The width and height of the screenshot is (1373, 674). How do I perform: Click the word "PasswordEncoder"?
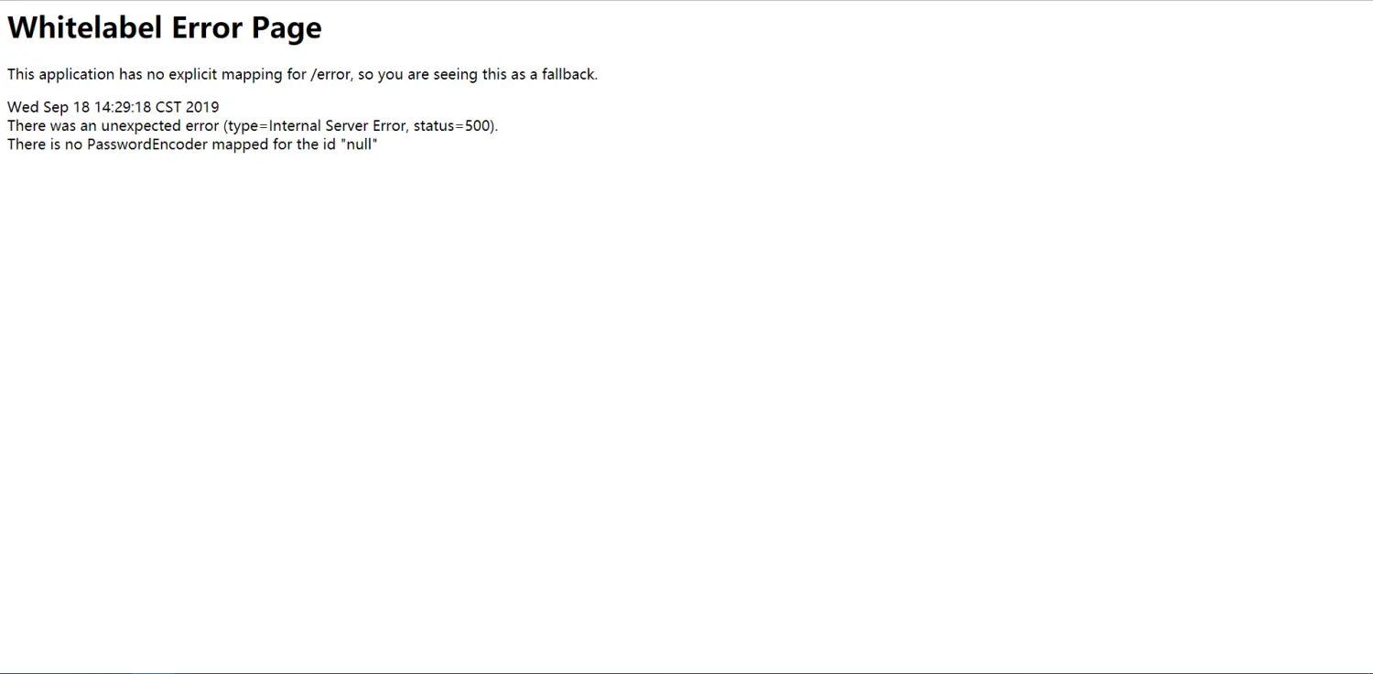tap(147, 144)
